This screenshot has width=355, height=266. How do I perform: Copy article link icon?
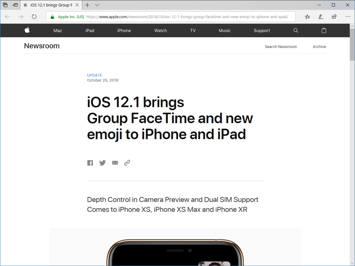(127, 163)
